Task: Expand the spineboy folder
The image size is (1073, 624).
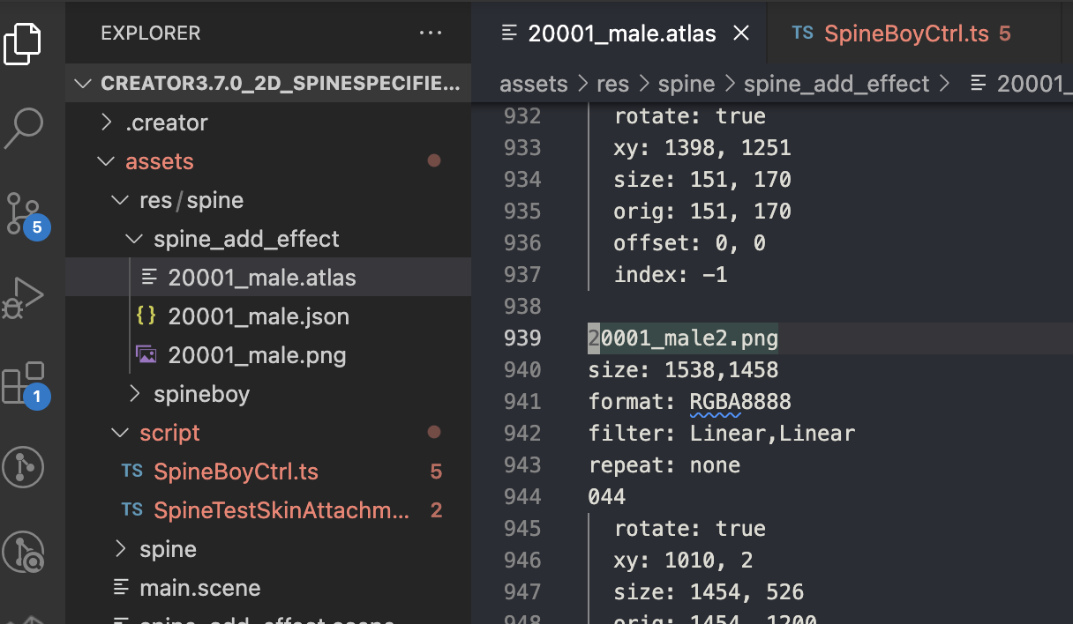Action: point(134,394)
